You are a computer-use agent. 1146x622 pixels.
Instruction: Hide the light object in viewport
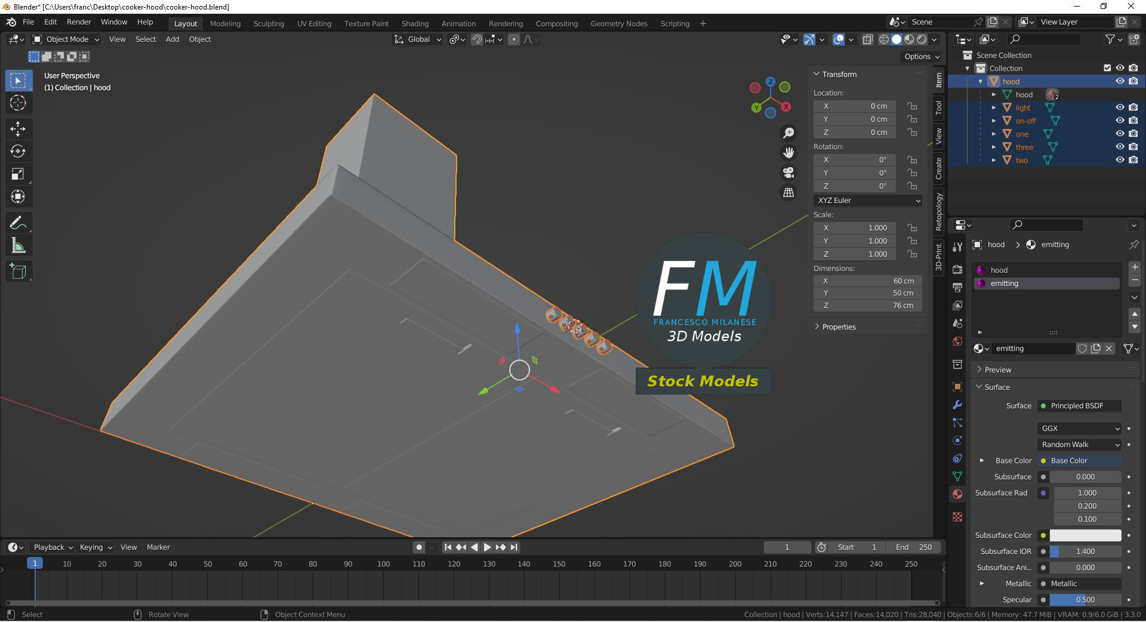pyautogui.click(x=1120, y=107)
